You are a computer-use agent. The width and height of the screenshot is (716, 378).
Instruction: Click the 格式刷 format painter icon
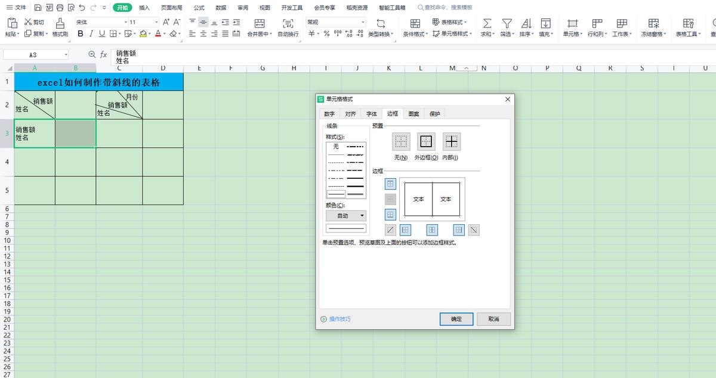[60, 23]
